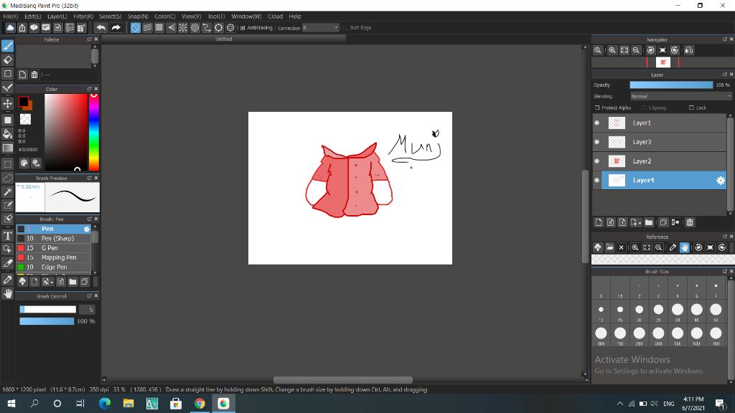Open Microsoft Edge from taskbar
Viewport: 735px width, 413px height.
[x=105, y=403]
